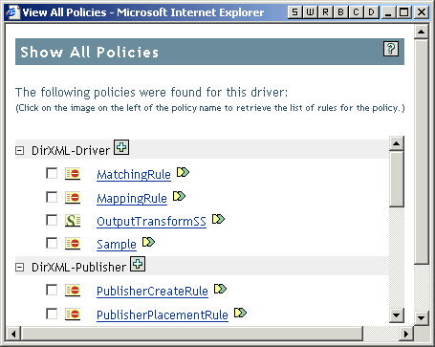
Task: Click the add policy plus icon beside DirXML-Publisher
Action: click(138, 264)
